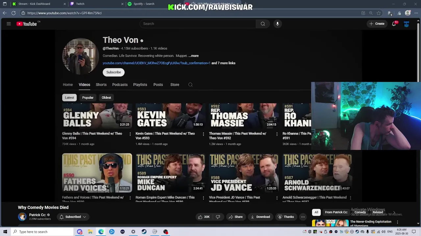Open File Explorer on taskbar
The height and width of the screenshot is (236, 421).
point(90,232)
